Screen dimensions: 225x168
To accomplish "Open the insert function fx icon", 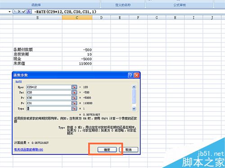I will (29, 12).
